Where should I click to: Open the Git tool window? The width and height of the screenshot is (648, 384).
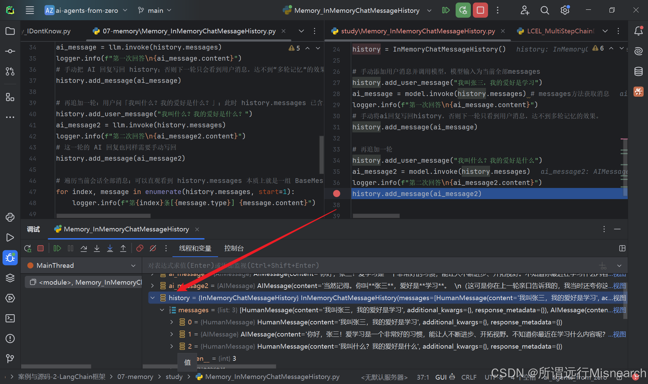tap(10, 359)
